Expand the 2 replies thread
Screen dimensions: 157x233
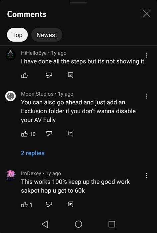tap(33, 153)
